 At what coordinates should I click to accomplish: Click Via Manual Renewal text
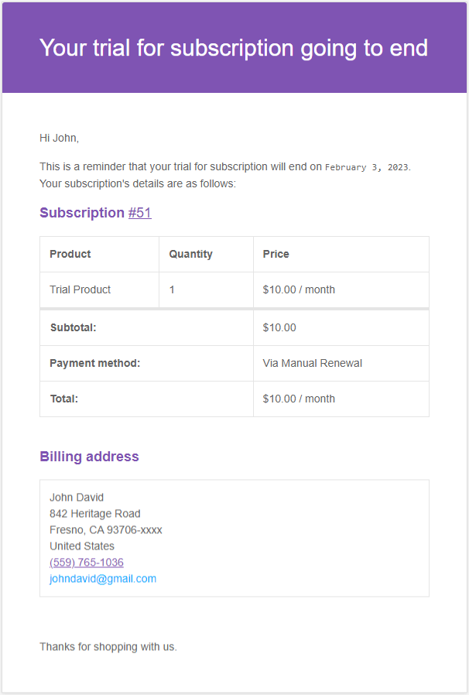click(x=313, y=363)
